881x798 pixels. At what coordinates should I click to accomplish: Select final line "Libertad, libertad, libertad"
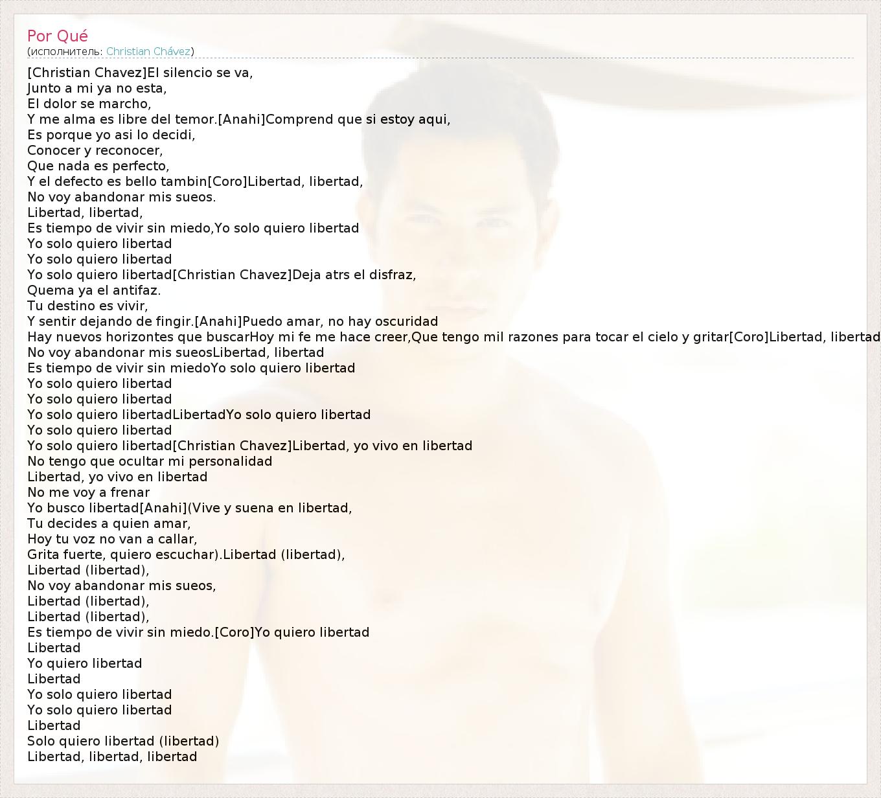(x=112, y=757)
